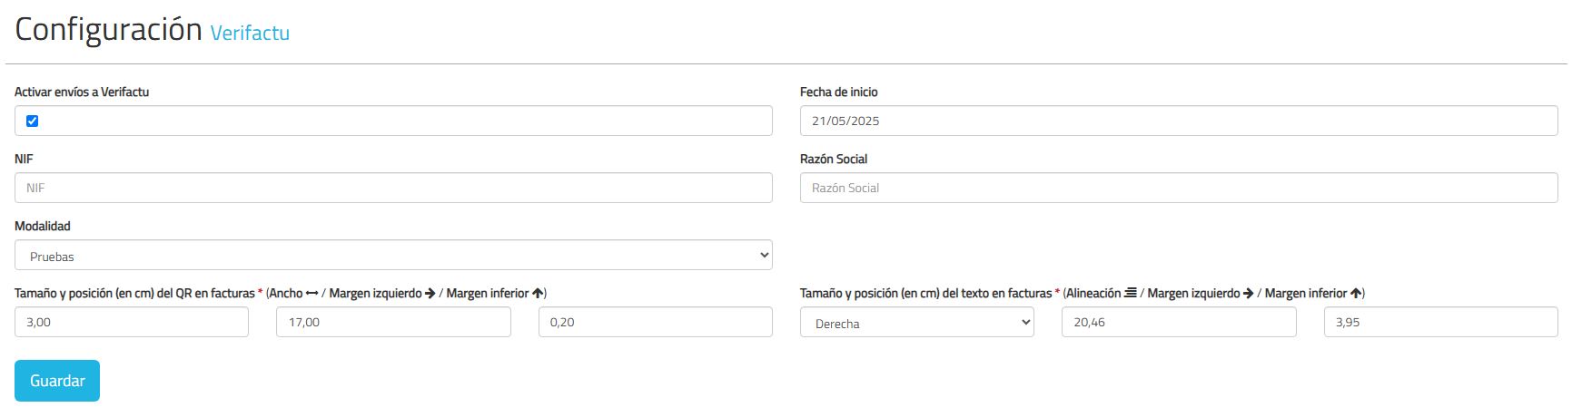The height and width of the screenshot is (417, 1582).
Task: Select the QR width field showing 3,00
Action: [x=132, y=323]
